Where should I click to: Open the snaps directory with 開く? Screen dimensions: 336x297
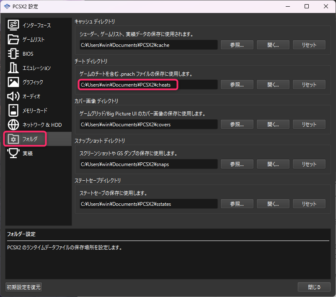click(x=273, y=164)
